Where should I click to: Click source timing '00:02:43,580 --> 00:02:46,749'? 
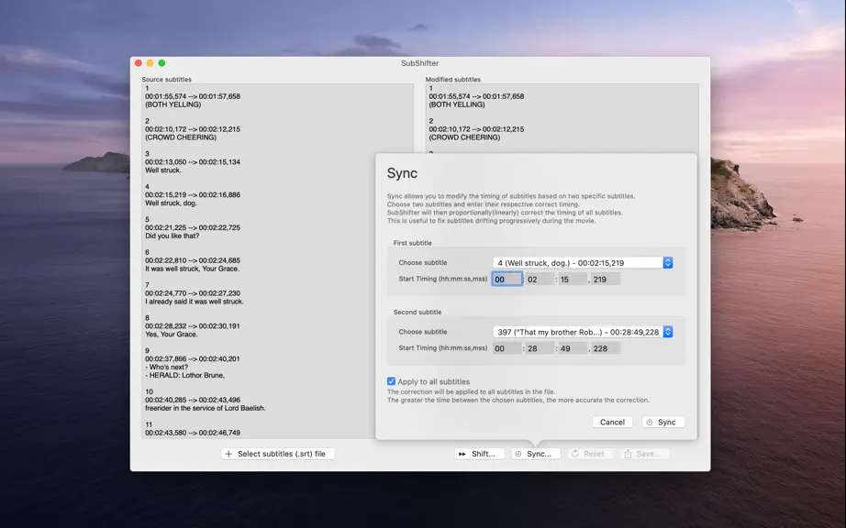pos(193,433)
